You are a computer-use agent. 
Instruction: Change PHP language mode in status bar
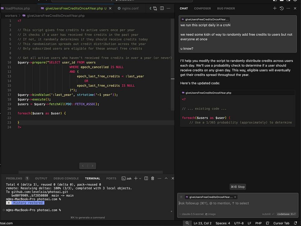coord(258,223)
